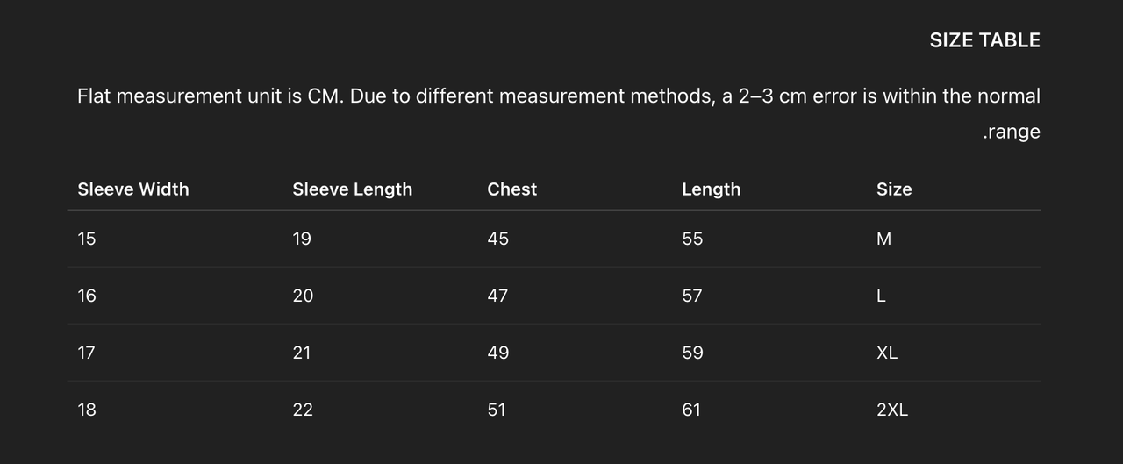Image resolution: width=1123 pixels, height=464 pixels.
Task: Click the Size column header
Action: 893,189
